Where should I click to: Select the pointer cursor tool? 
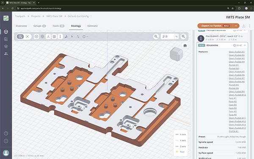coord(72,36)
